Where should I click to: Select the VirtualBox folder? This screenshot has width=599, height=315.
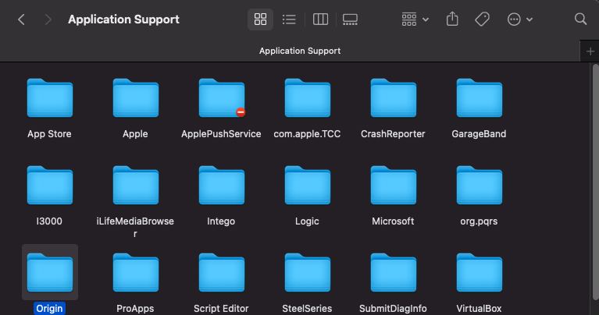[479, 274]
